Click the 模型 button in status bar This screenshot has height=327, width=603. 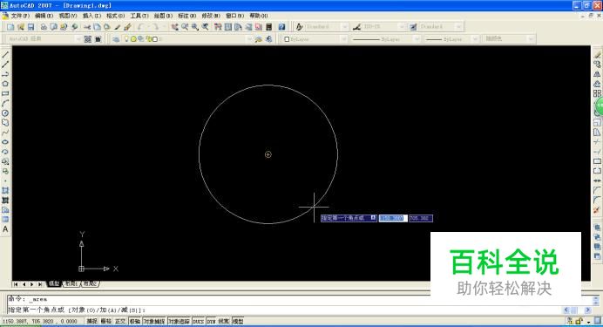click(x=238, y=321)
